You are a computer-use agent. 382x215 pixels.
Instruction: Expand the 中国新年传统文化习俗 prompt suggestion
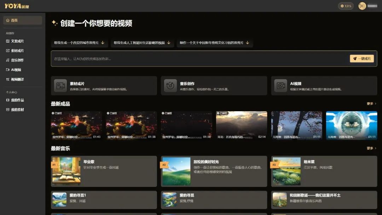click(214, 43)
